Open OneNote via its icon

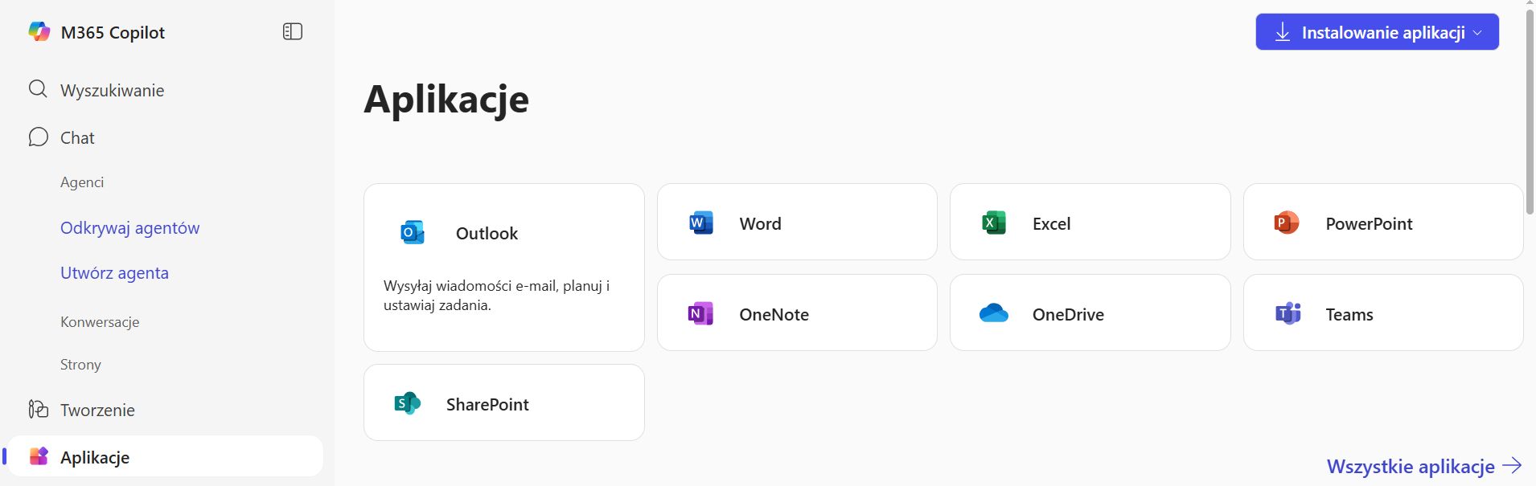click(x=701, y=314)
